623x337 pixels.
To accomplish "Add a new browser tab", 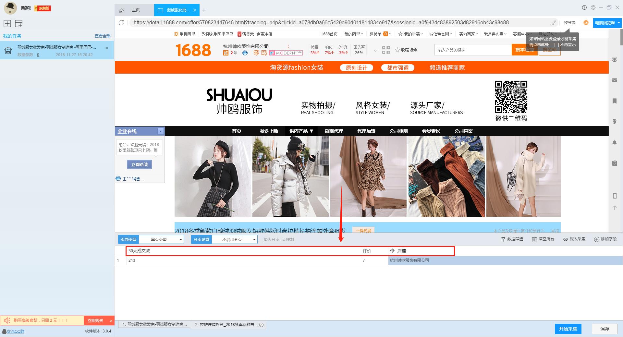I will point(204,10).
